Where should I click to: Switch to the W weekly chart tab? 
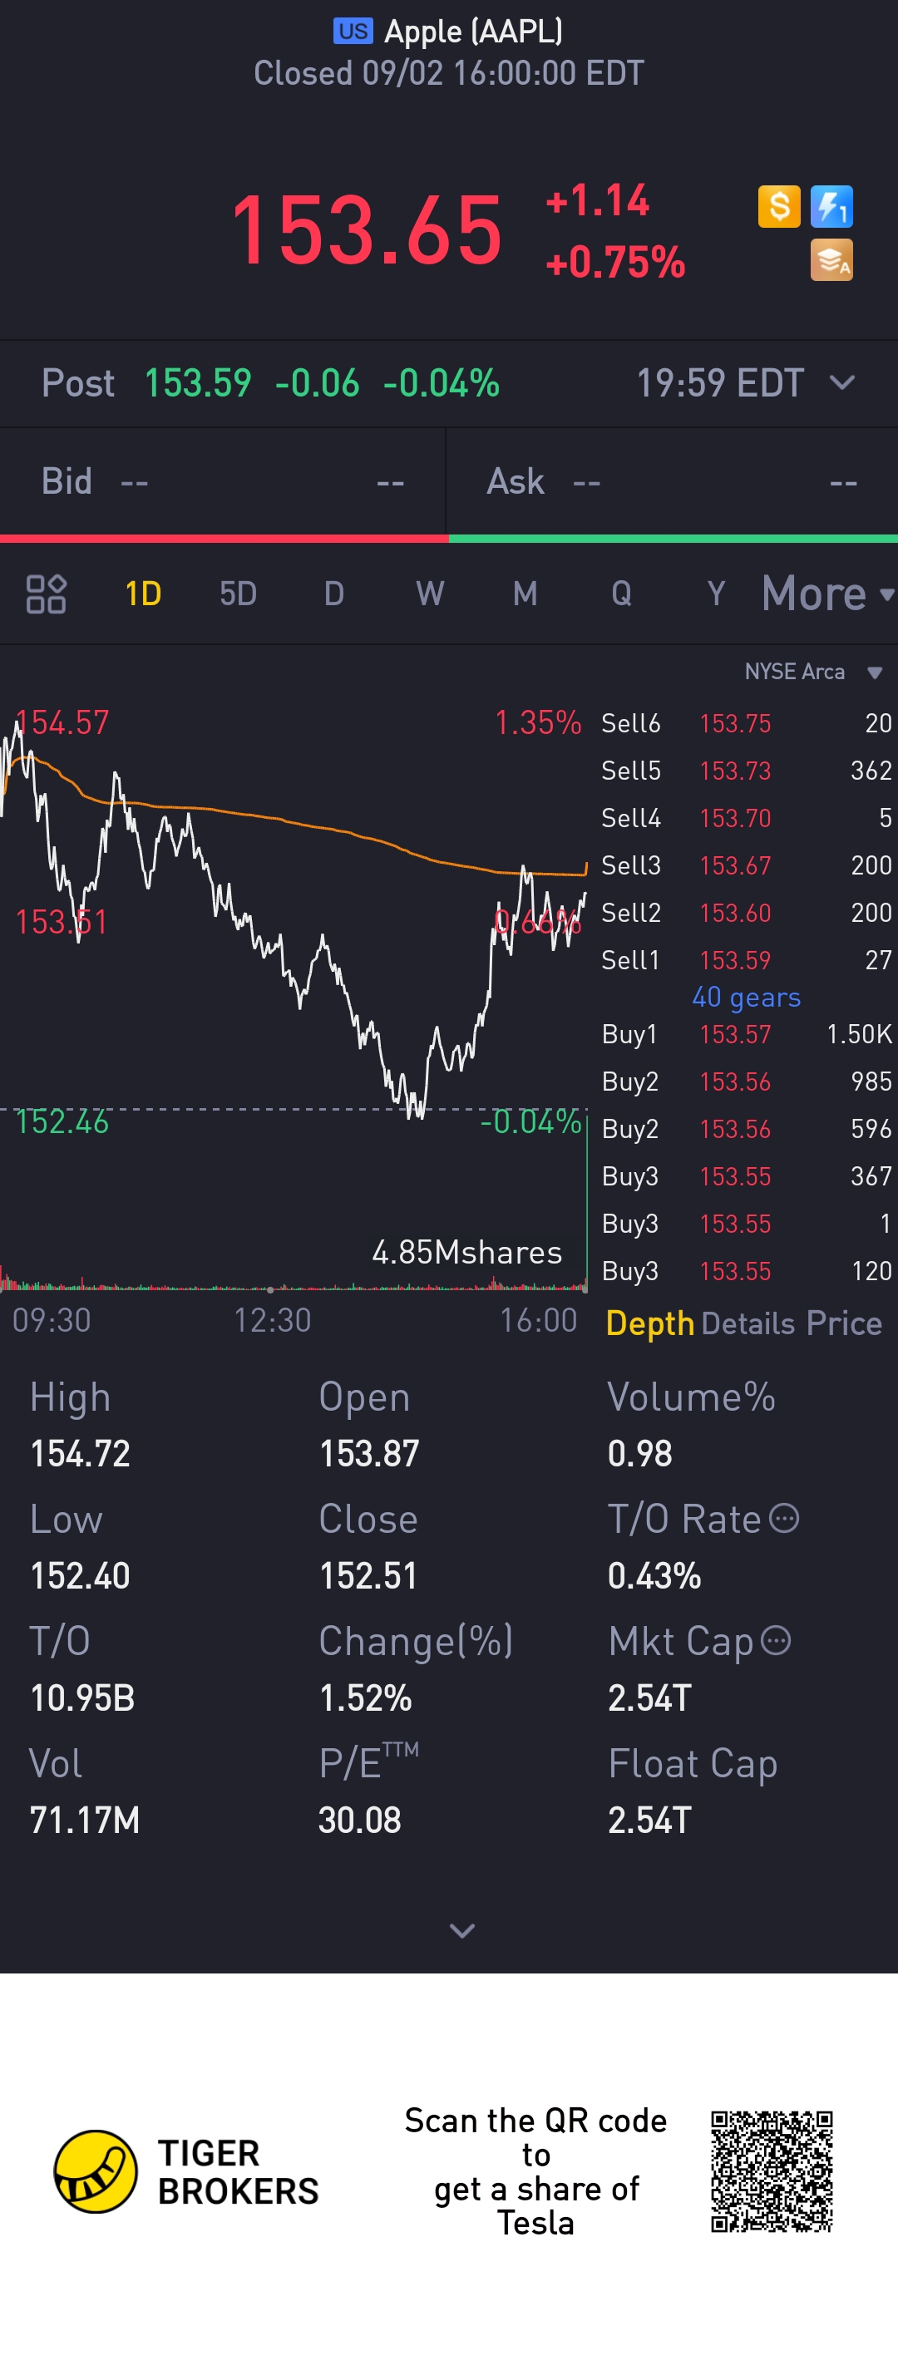click(x=430, y=594)
